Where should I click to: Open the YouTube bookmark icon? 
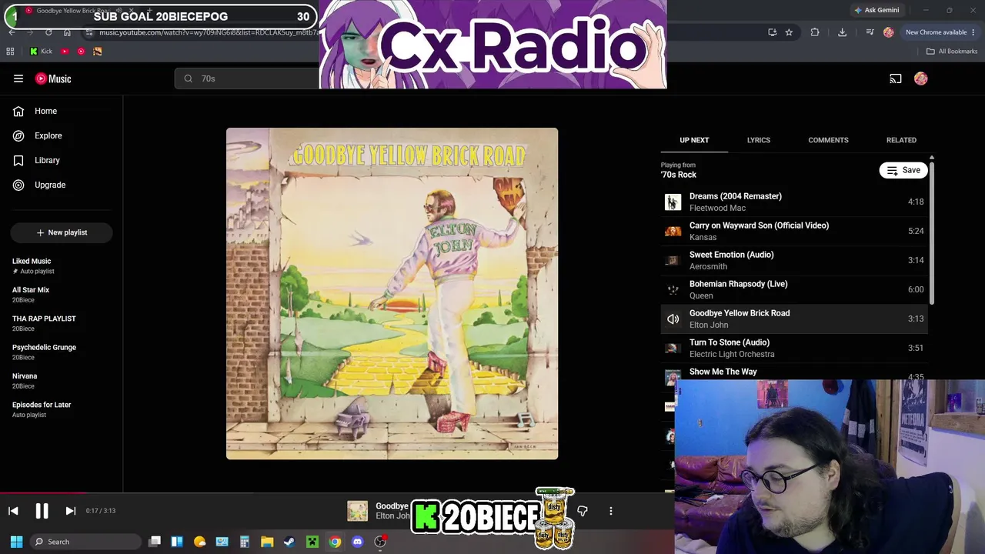65,52
